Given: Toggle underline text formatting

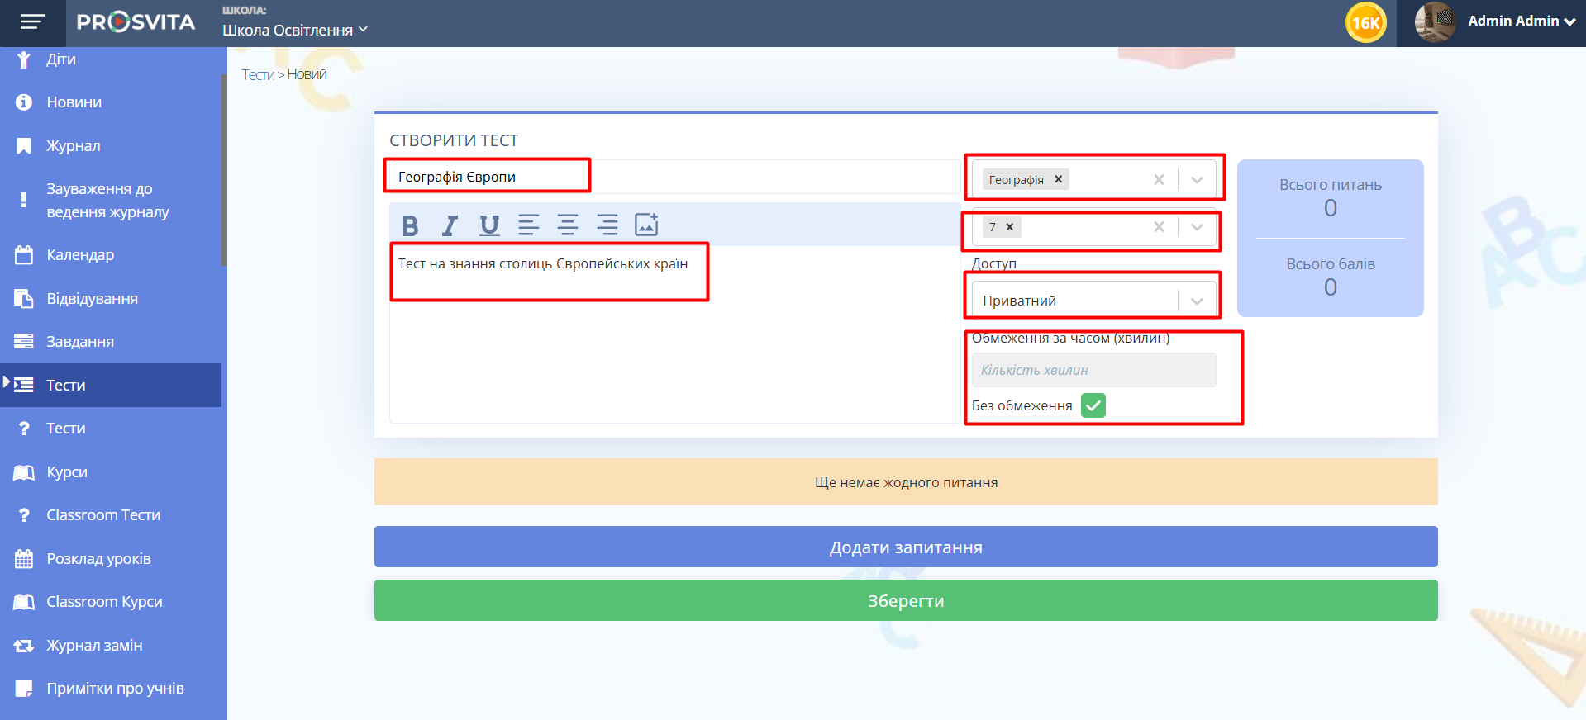Looking at the screenshot, I should [489, 225].
